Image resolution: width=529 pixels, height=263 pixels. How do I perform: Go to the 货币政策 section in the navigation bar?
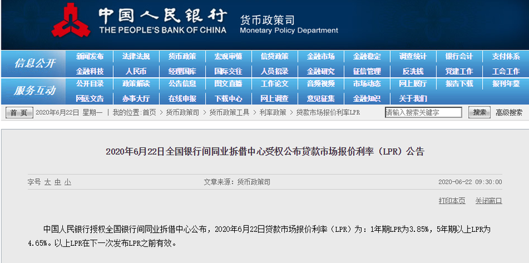183,57
